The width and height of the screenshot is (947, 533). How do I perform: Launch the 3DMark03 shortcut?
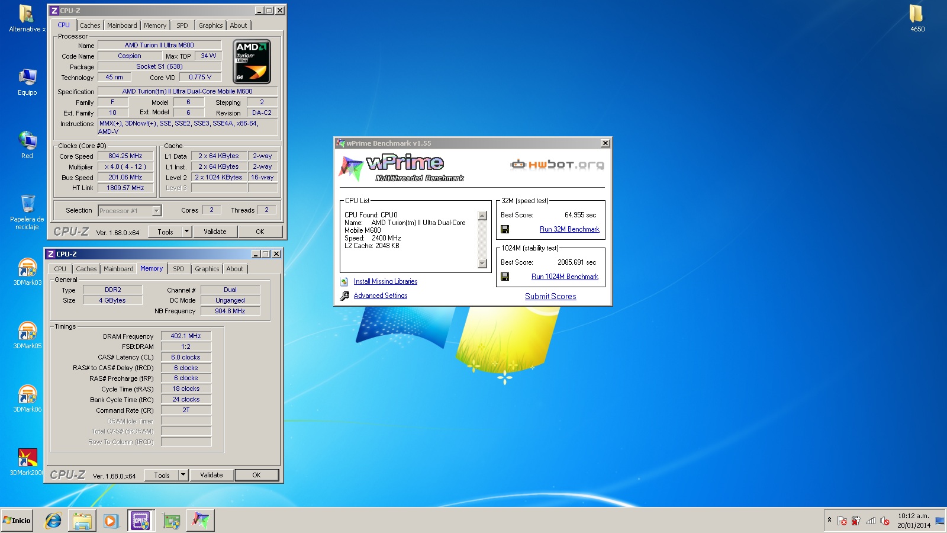coord(27,272)
